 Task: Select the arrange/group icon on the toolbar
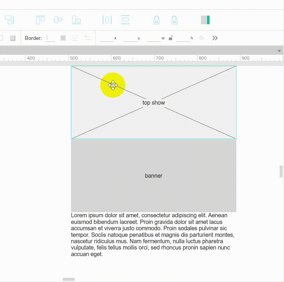pyautogui.click(x=9, y=19)
